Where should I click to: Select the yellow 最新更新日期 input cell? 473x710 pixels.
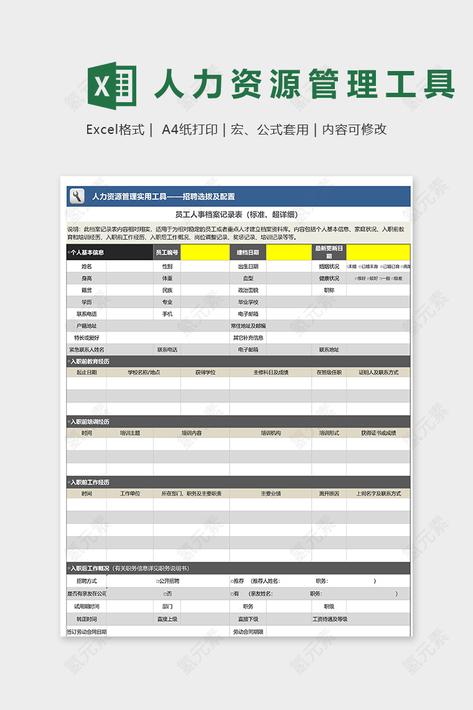[378, 252]
